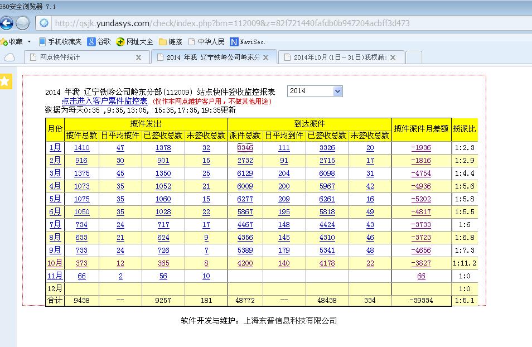532x347 pixels.
Task: Click the yellow star sidebar icon
Action: [6, 81]
